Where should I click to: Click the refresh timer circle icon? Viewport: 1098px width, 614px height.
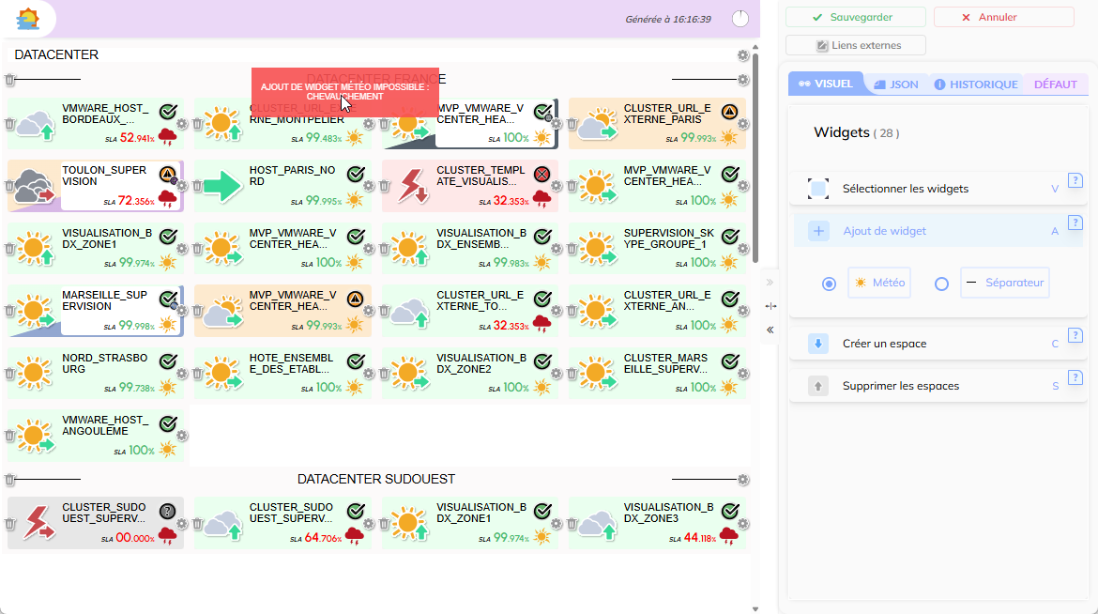tap(740, 19)
